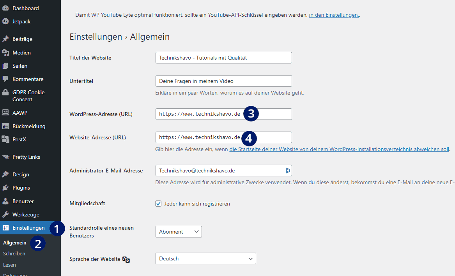455x276 pixels.
Task: Select Allgemein settings submenu
Action: [x=14, y=243]
